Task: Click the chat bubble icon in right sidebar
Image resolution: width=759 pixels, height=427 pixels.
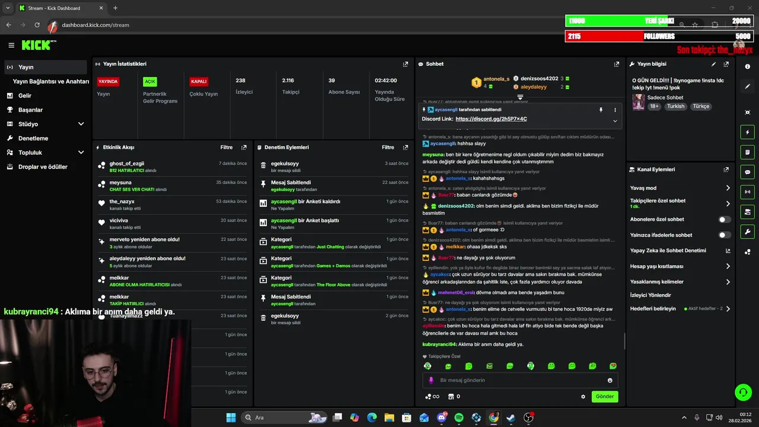Action: coord(747,172)
